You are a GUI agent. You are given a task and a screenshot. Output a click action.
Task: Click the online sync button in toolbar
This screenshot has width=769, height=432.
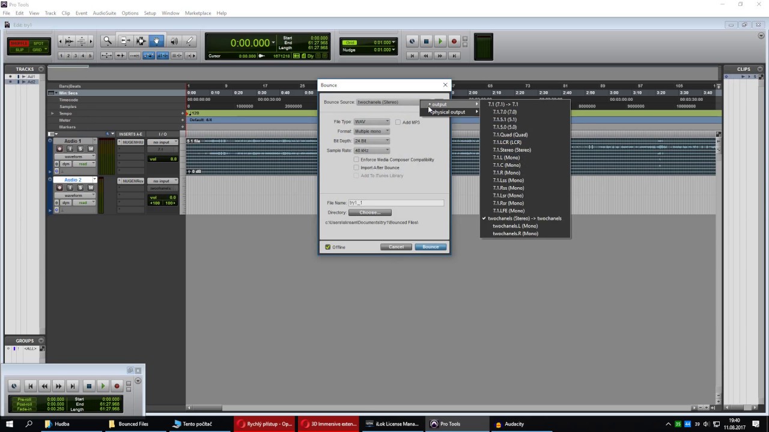(x=412, y=41)
